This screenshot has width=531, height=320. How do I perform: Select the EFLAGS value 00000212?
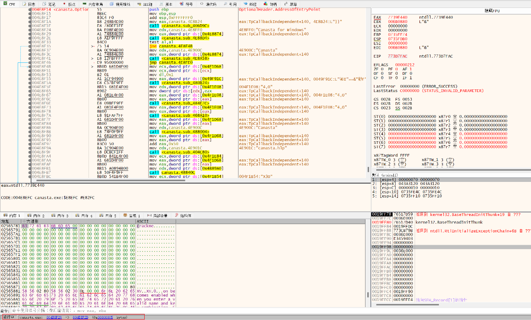click(405, 65)
